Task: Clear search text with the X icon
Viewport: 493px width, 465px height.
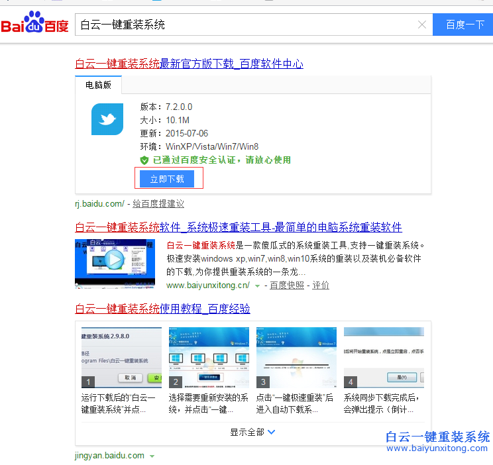Action: pos(422,25)
